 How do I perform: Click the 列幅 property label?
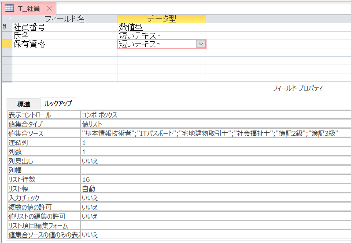click(44, 170)
